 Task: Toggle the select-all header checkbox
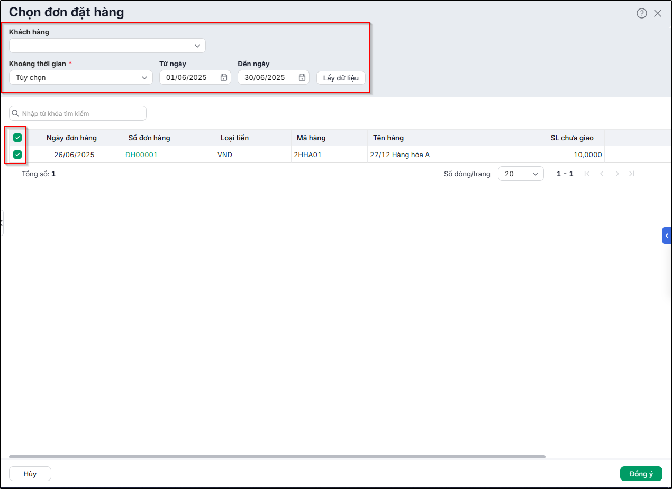tap(17, 138)
